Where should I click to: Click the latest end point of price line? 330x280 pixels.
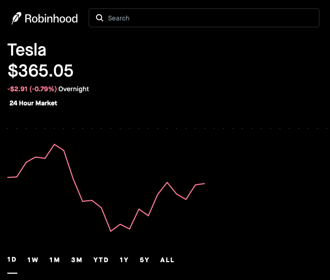pos(205,184)
